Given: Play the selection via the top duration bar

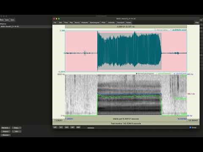Looking at the screenshot, I should [x=126, y=27].
